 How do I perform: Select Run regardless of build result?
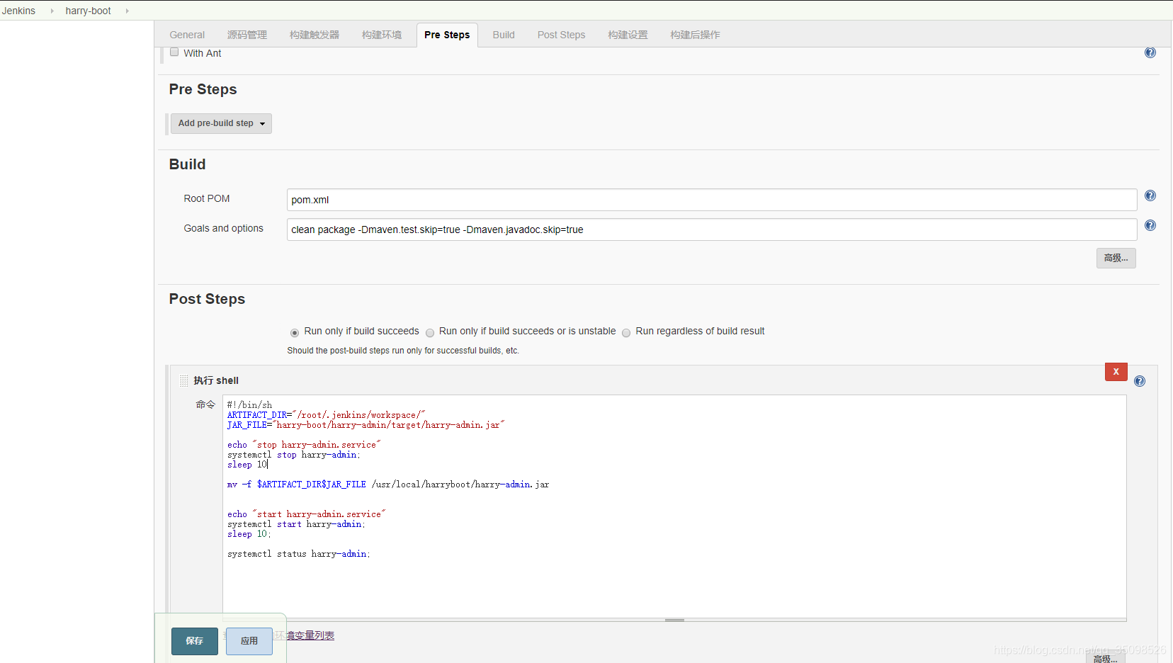tap(626, 333)
